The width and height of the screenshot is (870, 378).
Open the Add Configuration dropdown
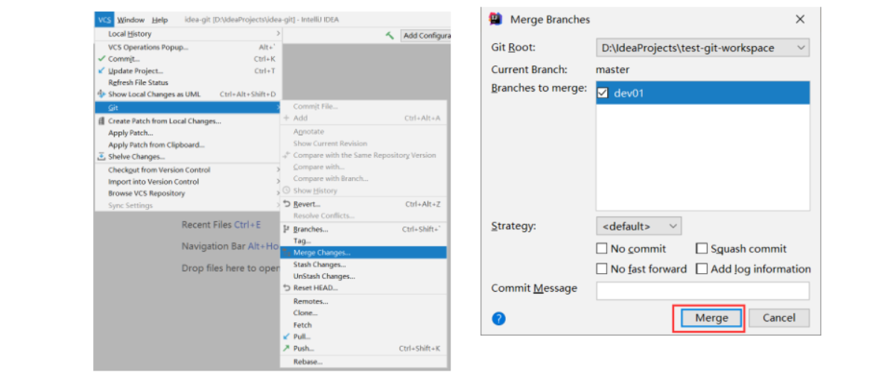(x=425, y=36)
